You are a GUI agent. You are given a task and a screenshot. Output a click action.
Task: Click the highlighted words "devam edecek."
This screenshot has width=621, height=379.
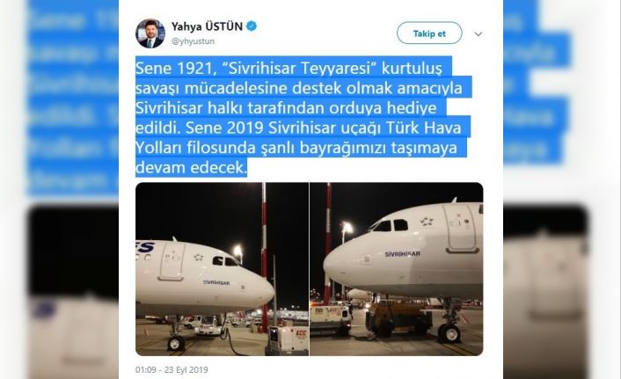pyautogui.click(x=191, y=168)
